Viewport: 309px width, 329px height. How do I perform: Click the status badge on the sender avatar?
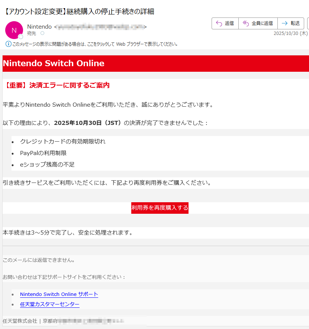[x=21, y=36]
